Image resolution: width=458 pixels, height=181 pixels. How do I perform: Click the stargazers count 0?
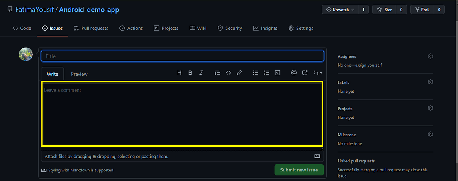tap(401, 10)
